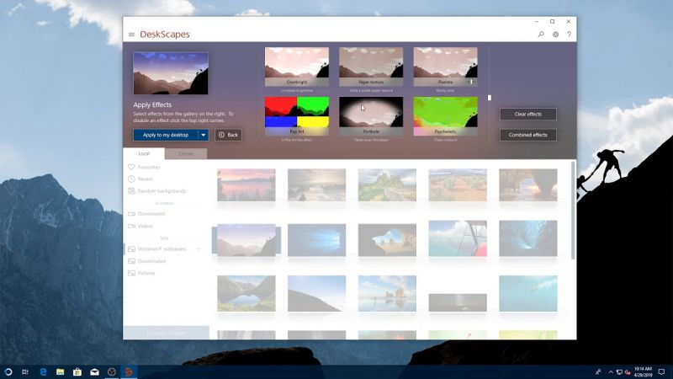Select the Pixelate effect thumbnail

pos(445,67)
